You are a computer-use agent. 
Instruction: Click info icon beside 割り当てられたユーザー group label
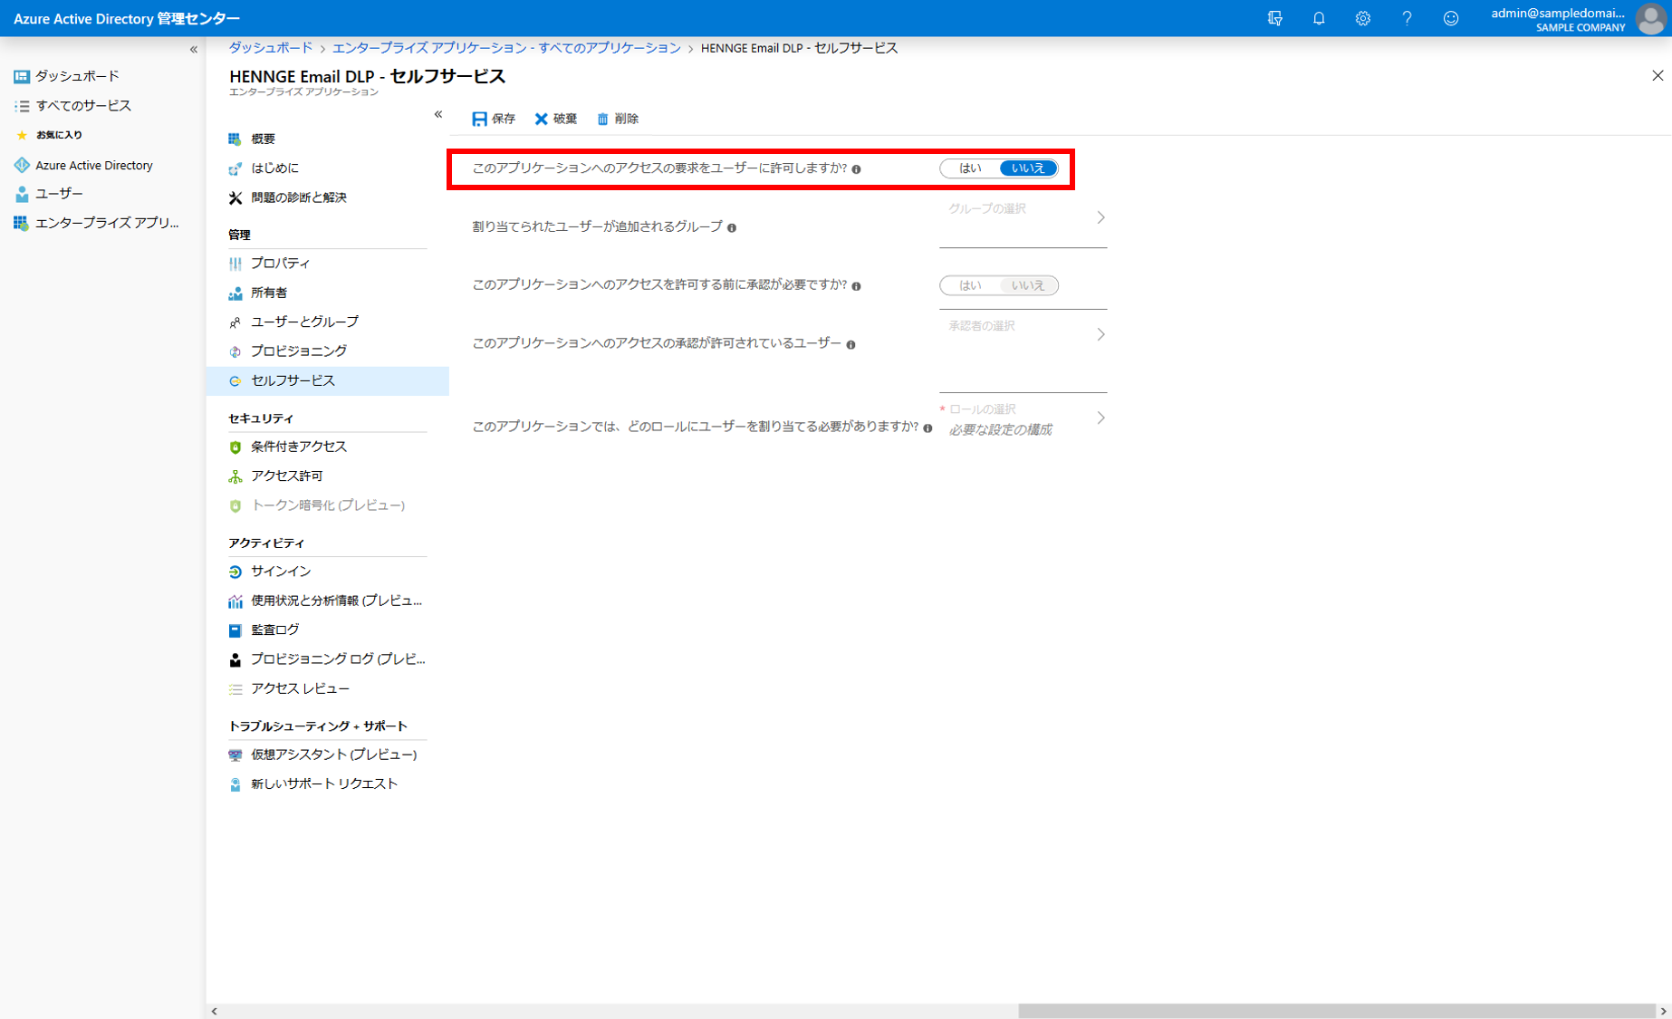coord(732,228)
